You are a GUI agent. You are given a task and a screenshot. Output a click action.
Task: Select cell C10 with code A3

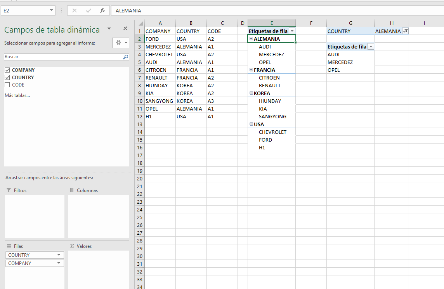[222, 101]
